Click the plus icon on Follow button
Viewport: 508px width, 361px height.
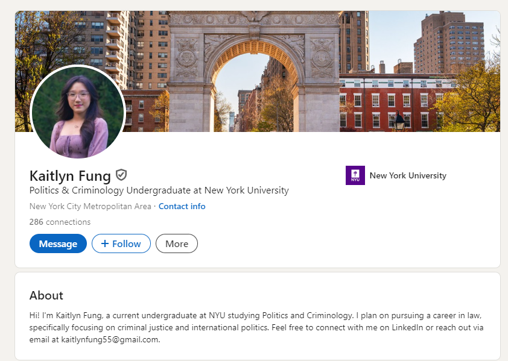point(105,243)
